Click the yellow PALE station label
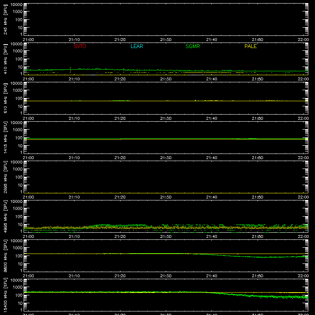This screenshot has width=315, height=315. (250, 46)
